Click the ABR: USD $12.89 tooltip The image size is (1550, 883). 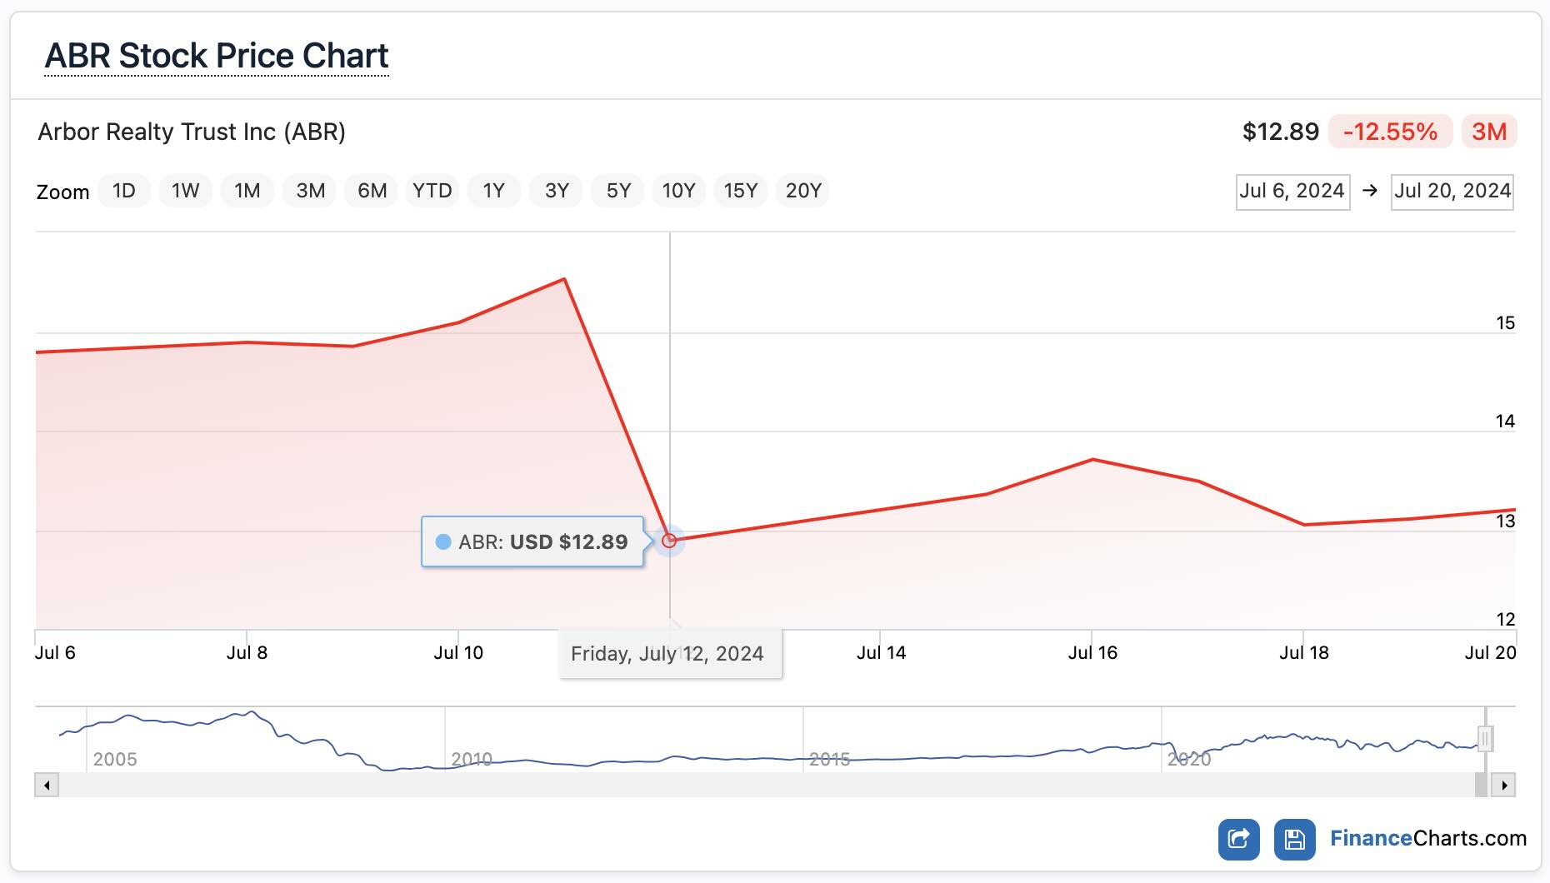(x=532, y=541)
